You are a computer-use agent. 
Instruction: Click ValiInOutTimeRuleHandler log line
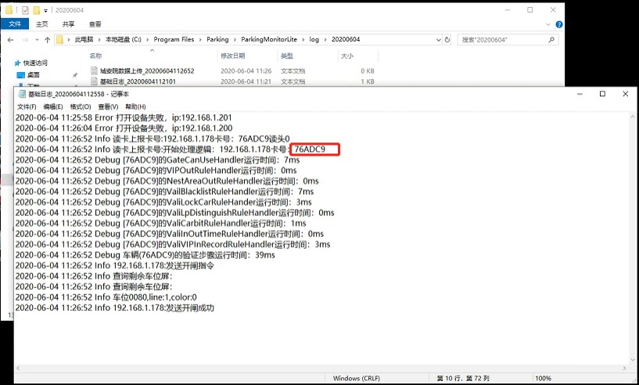point(170,234)
